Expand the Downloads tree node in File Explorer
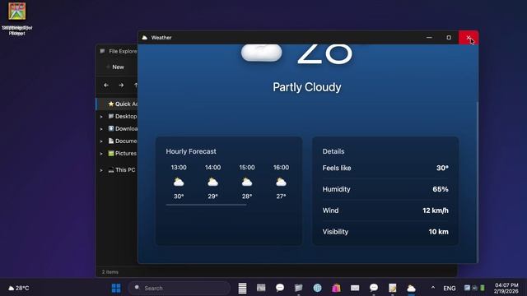The image size is (527, 296). [x=101, y=129]
